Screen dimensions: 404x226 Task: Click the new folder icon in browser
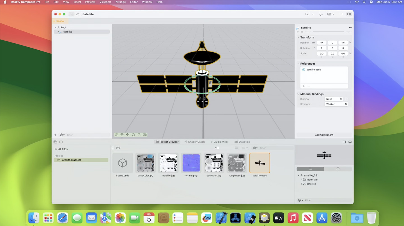coord(118,148)
